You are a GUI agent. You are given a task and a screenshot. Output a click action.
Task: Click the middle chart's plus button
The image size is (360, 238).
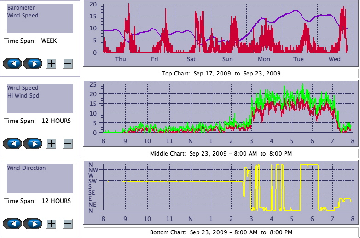52,144
